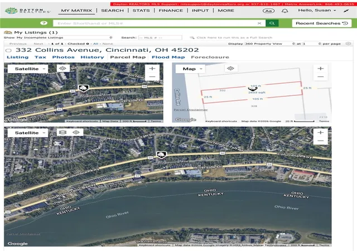The image size is (357, 251).
Task: Open the map layers icon on large satellite map
Action: click(x=63, y=132)
